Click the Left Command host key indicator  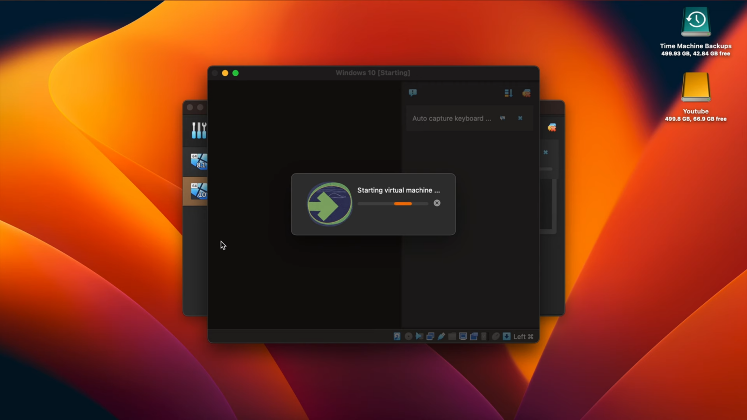(x=522, y=336)
